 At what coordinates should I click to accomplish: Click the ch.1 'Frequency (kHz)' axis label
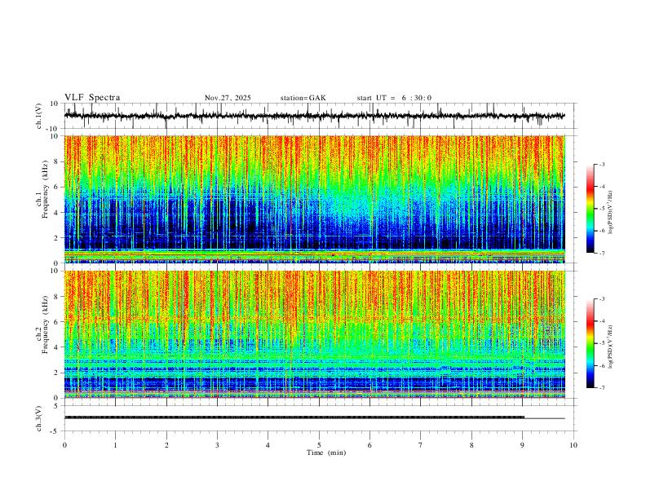coord(45,189)
